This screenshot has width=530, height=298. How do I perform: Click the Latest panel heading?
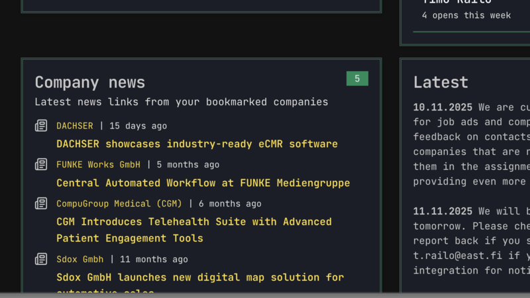coord(441,82)
